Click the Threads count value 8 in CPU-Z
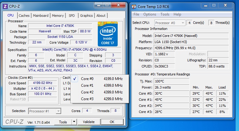Viewport: 239px width, 131px height. (x=116, y=111)
